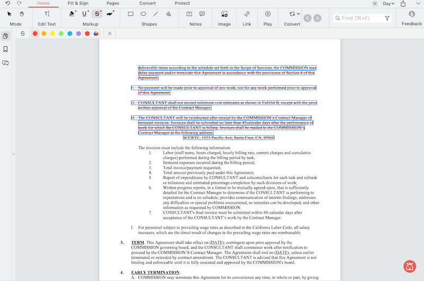The image size is (424, 281).
Task: Click the struck address line SCCRTC
Action: [228, 138]
